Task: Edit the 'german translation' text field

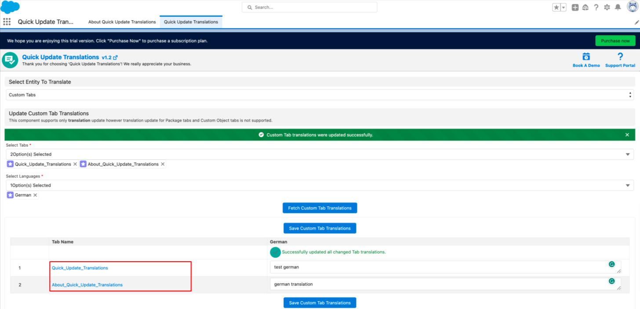Action: coord(446,284)
